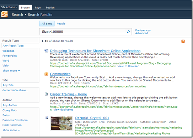
Task: Expand show more under Author
Action: point(11,130)
